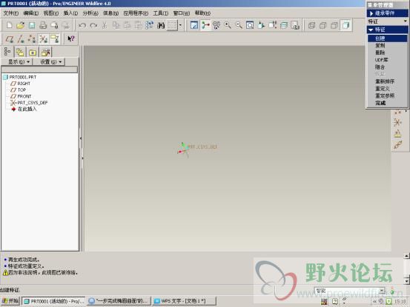Expand the 特征 dropdown in menu manager
410x307 pixels.
coord(388,21)
